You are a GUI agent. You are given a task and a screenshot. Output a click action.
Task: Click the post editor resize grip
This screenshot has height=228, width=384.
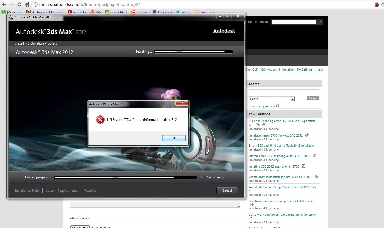click(239, 206)
